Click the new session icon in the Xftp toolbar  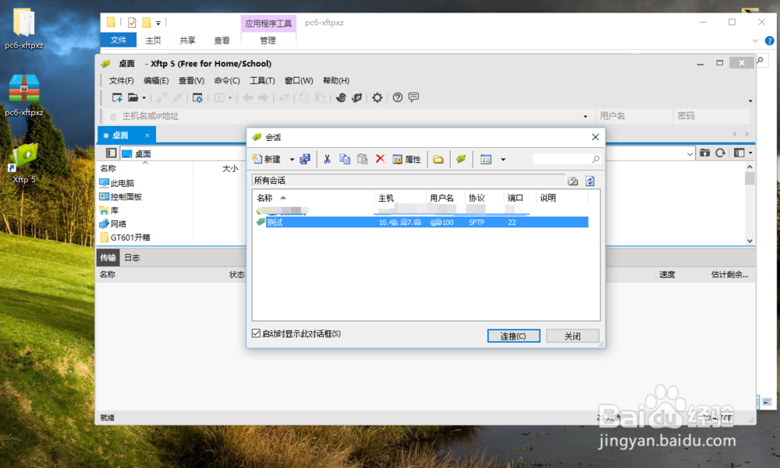117,98
